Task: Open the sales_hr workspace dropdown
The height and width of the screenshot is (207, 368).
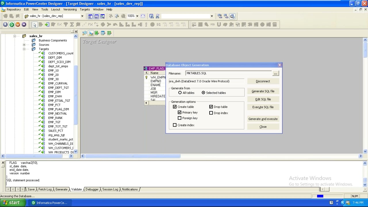Action: [82, 16]
